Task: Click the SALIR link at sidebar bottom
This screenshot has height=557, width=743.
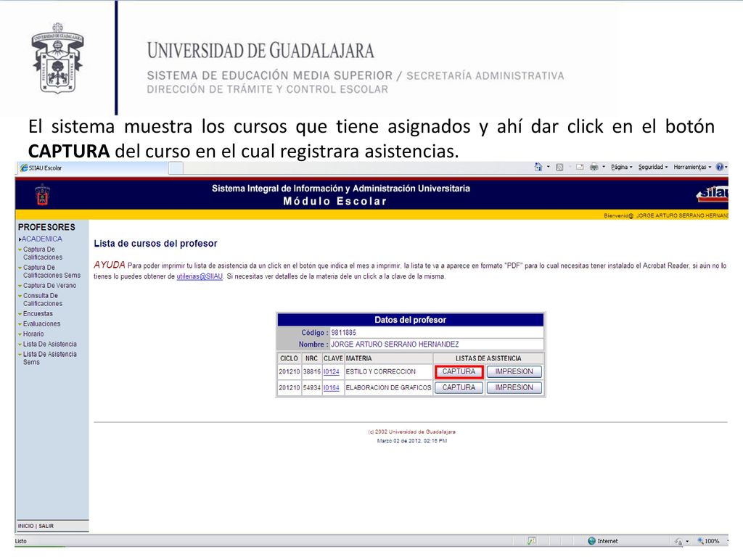Action: tap(46, 526)
